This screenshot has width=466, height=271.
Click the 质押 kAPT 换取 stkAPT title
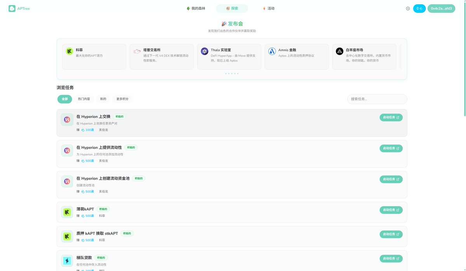[97, 234]
